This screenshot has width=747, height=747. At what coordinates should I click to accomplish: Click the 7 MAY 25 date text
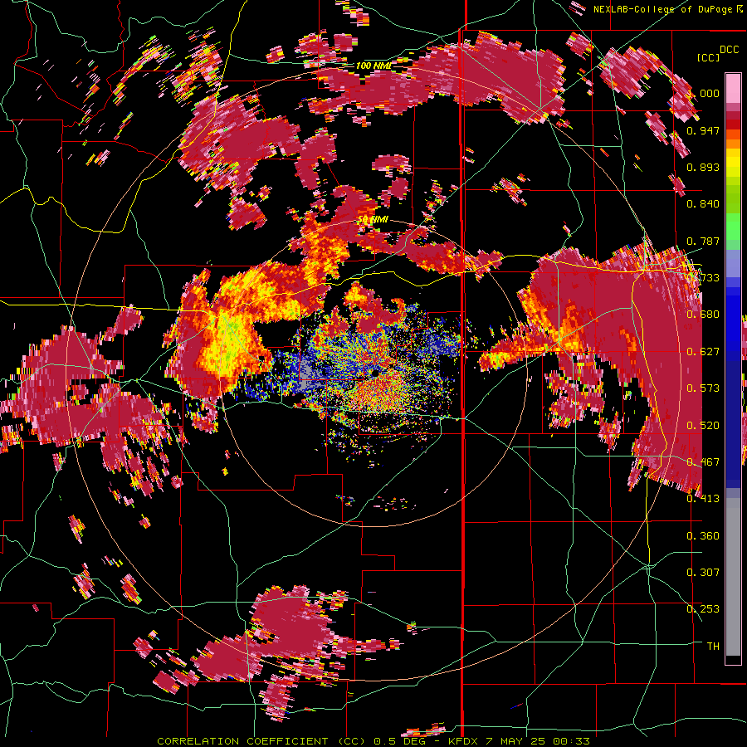(x=516, y=741)
